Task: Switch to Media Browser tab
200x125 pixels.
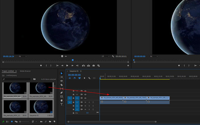Action: [25, 71]
